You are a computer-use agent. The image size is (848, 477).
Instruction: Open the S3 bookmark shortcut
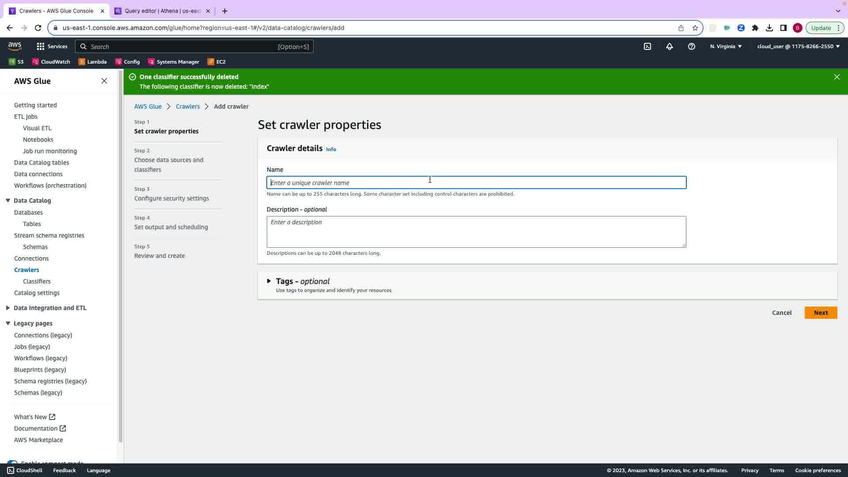(x=16, y=62)
